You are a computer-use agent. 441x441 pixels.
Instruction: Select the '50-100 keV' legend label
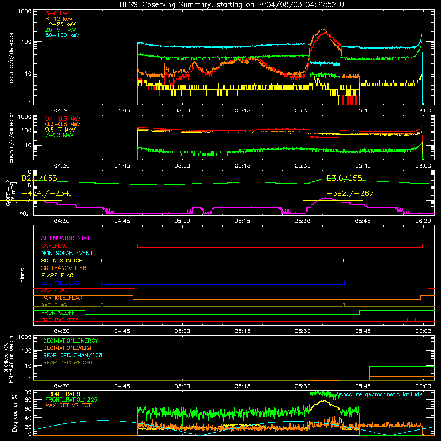pyautogui.click(x=62, y=35)
